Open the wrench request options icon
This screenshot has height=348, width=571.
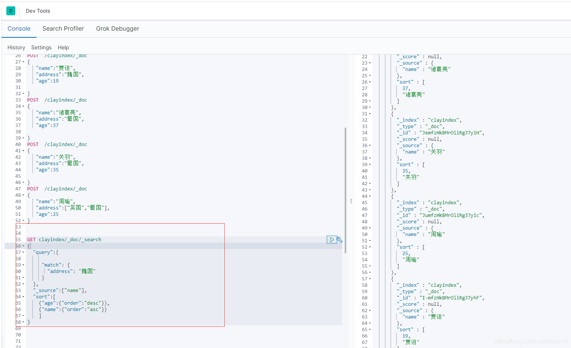(x=339, y=240)
